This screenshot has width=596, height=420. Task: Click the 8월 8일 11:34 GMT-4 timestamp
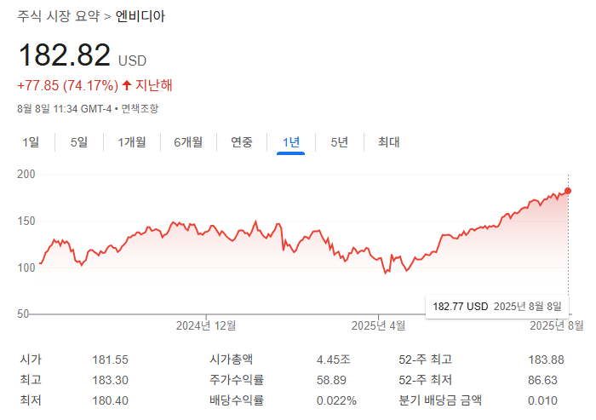coord(64,109)
